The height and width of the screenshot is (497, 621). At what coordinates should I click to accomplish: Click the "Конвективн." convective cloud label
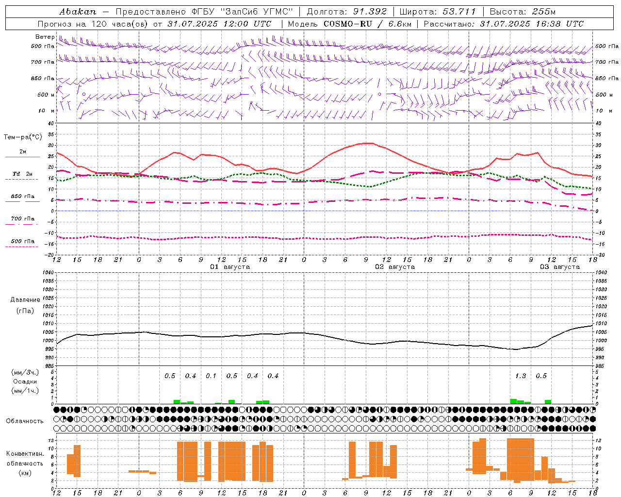[x=25, y=454]
